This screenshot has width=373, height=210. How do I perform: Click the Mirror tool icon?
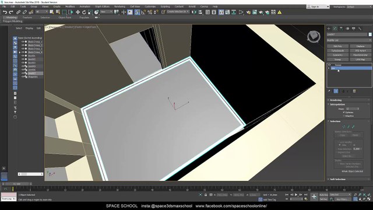coord(194,12)
